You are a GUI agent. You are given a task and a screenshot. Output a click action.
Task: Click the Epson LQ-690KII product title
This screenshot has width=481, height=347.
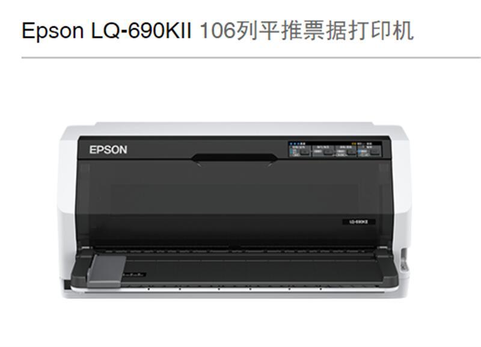pyautogui.click(x=107, y=31)
